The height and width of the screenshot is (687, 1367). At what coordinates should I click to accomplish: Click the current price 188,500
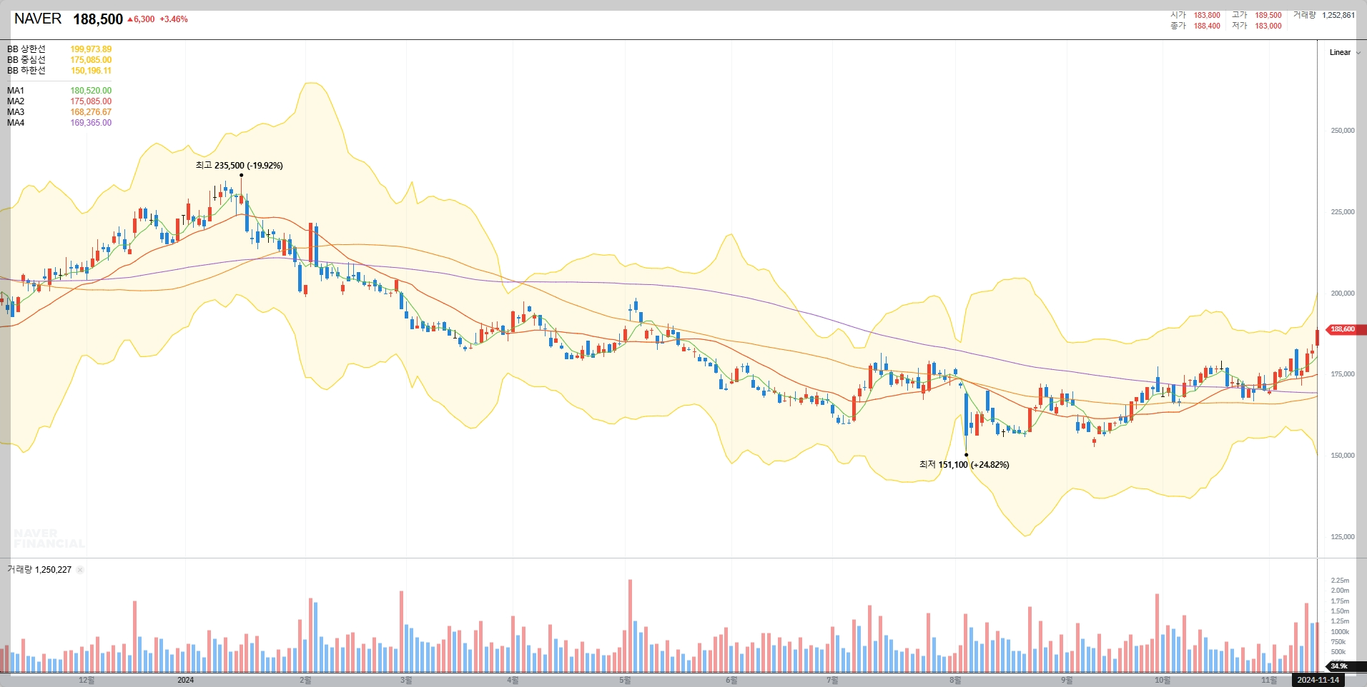point(98,19)
